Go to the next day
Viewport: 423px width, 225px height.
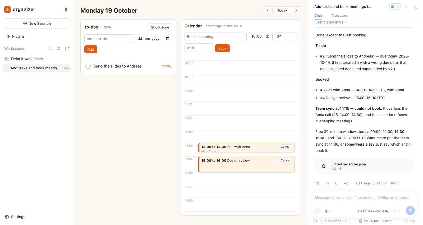[296, 10]
